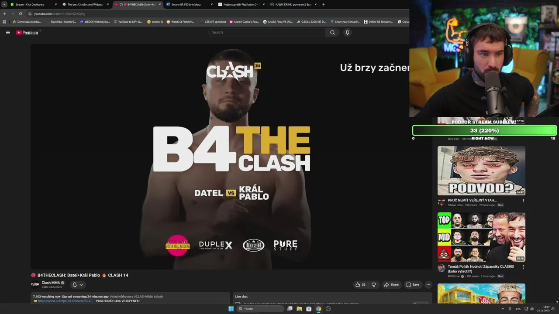The height and width of the screenshot is (314, 559).
Task: Save the video to a playlist
Action: (413, 285)
